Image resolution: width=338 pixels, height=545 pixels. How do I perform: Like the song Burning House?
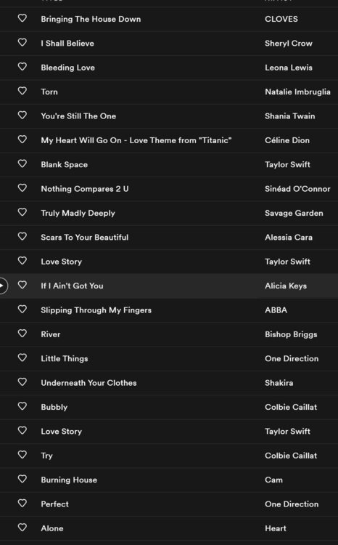22,479
